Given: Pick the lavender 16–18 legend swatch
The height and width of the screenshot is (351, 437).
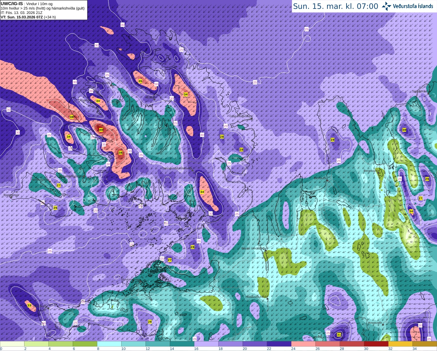Looking at the screenshot, I should click(x=206, y=344).
